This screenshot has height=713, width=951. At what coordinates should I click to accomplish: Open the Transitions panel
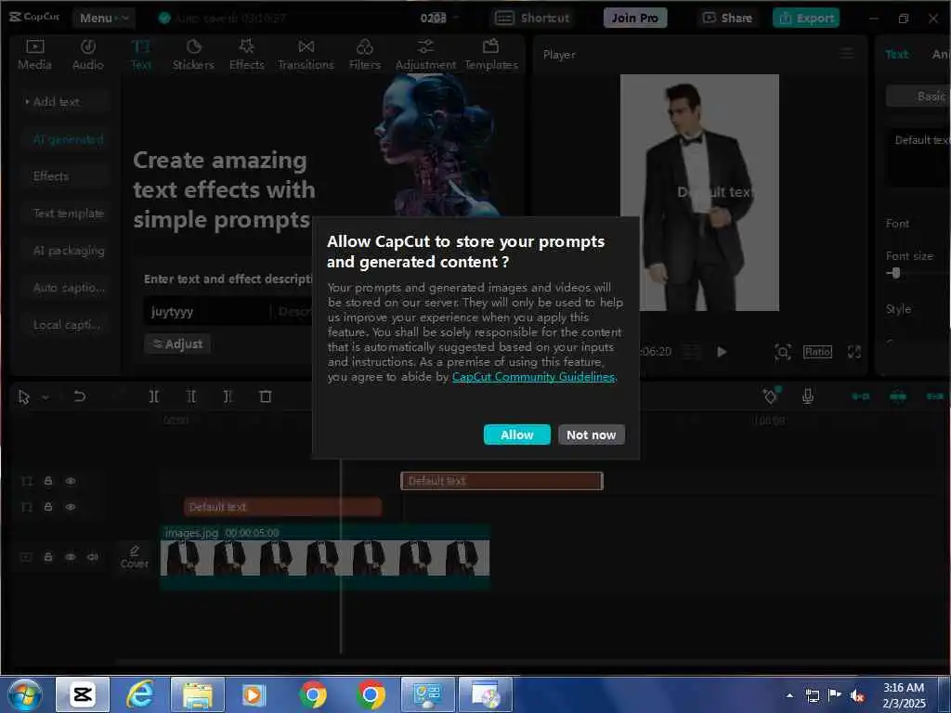click(x=306, y=55)
